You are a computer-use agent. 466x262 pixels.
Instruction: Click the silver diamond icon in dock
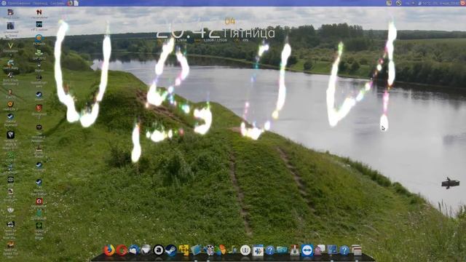pyautogui.click(x=146, y=250)
